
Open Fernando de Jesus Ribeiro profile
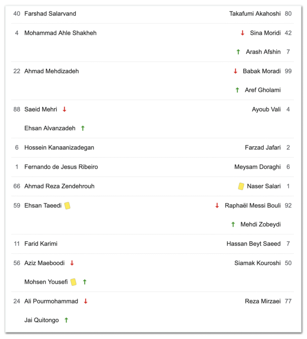pos(61,167)
